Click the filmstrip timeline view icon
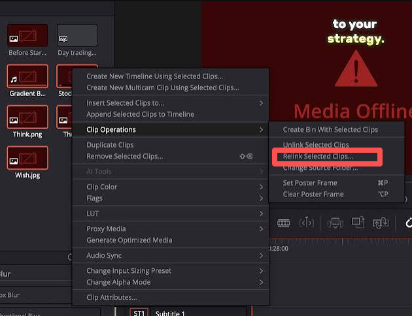The width and height of the screenshot is (412, 316). 284,223
